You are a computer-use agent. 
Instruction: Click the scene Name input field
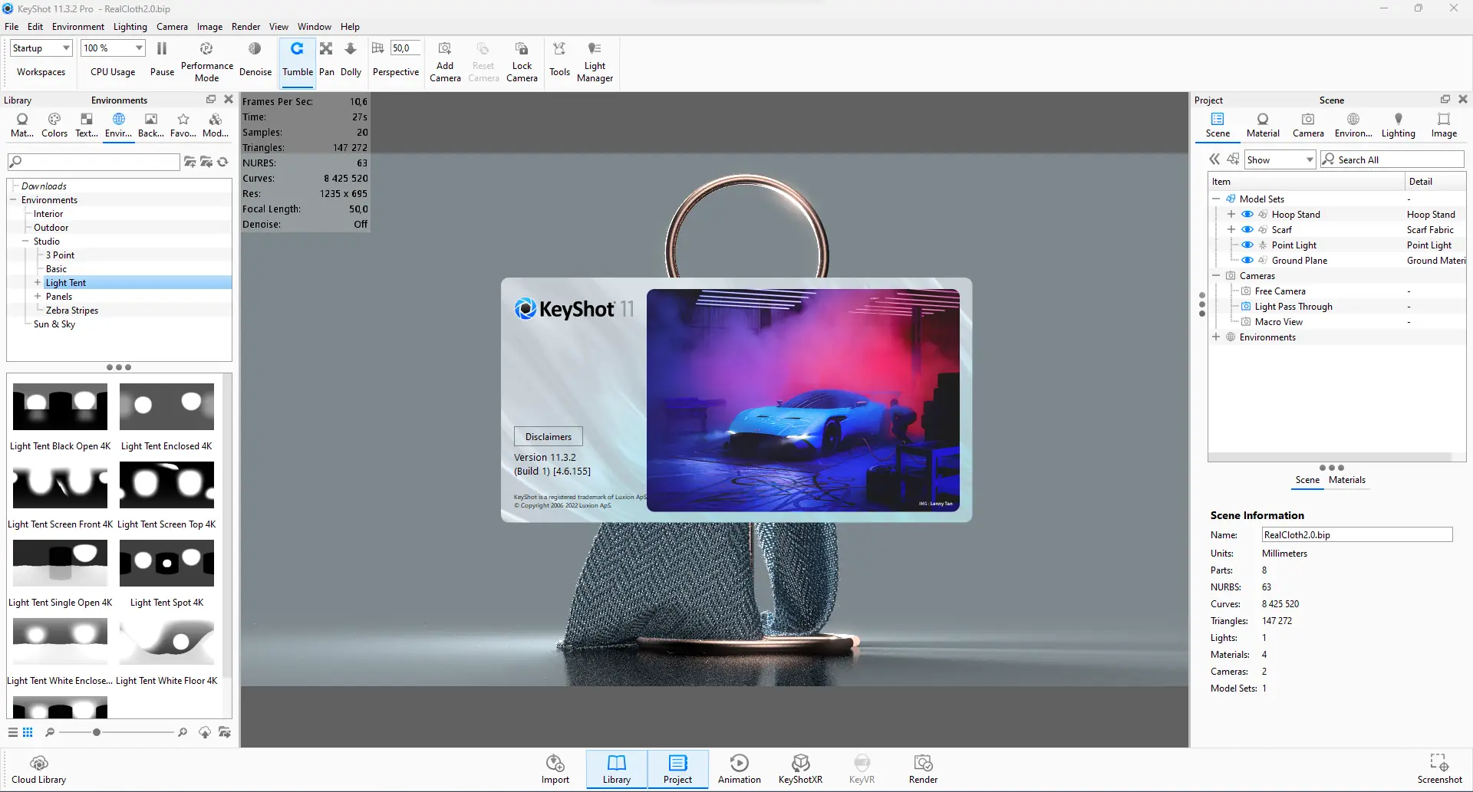click(1357, 535)
